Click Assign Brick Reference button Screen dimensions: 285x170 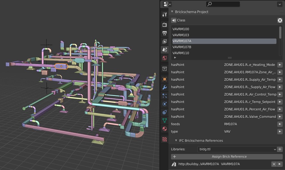(x=227, y=157)
